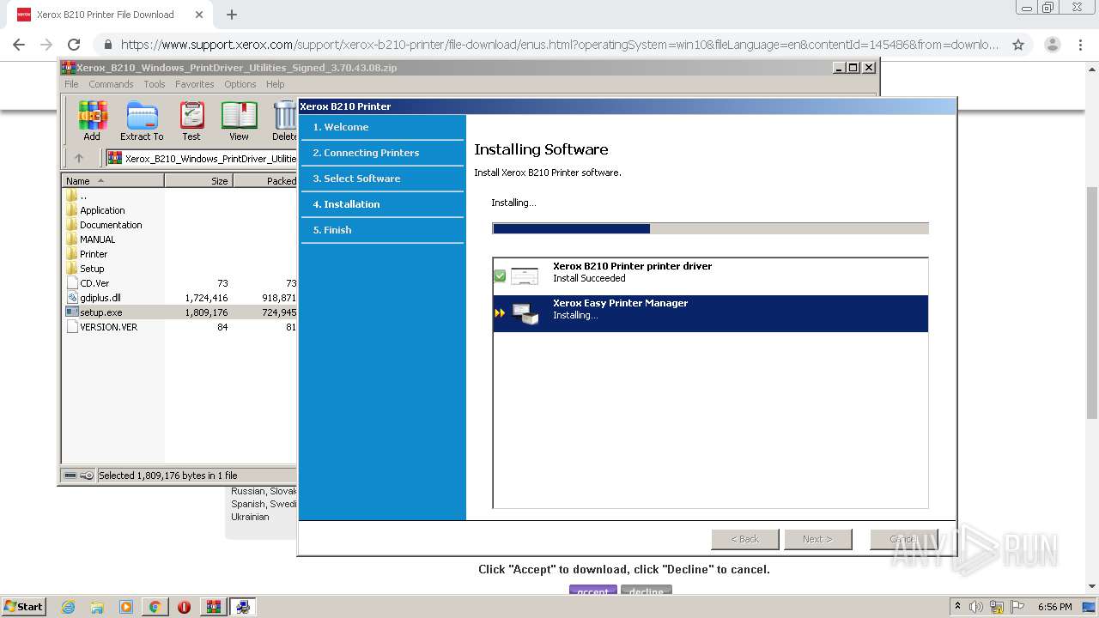This screenshot has width=1099, height=618.
Task: Select the CD.Ver file
Action: point(179,283)
